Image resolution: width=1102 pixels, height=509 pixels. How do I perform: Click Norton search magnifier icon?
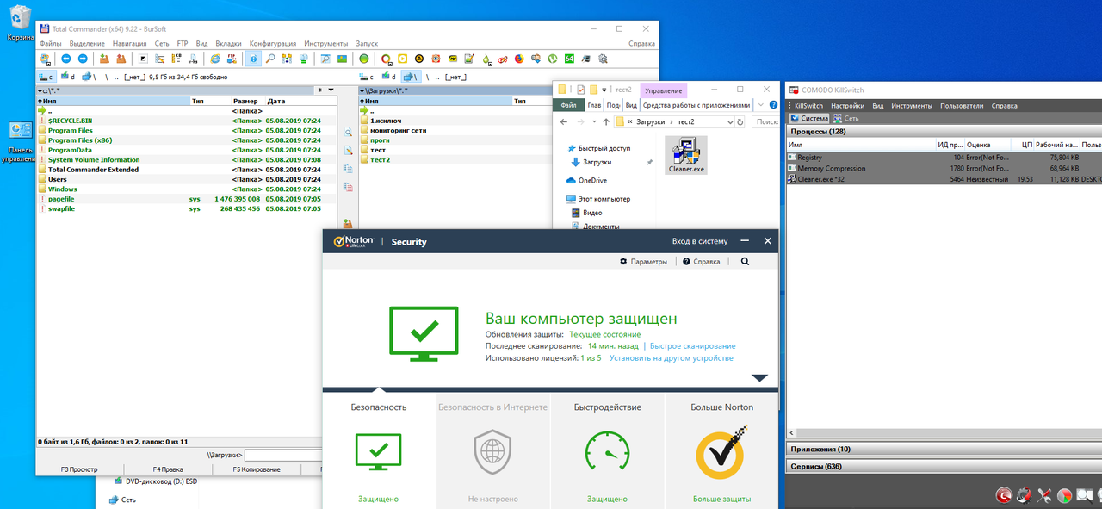(x=744, y=261)
